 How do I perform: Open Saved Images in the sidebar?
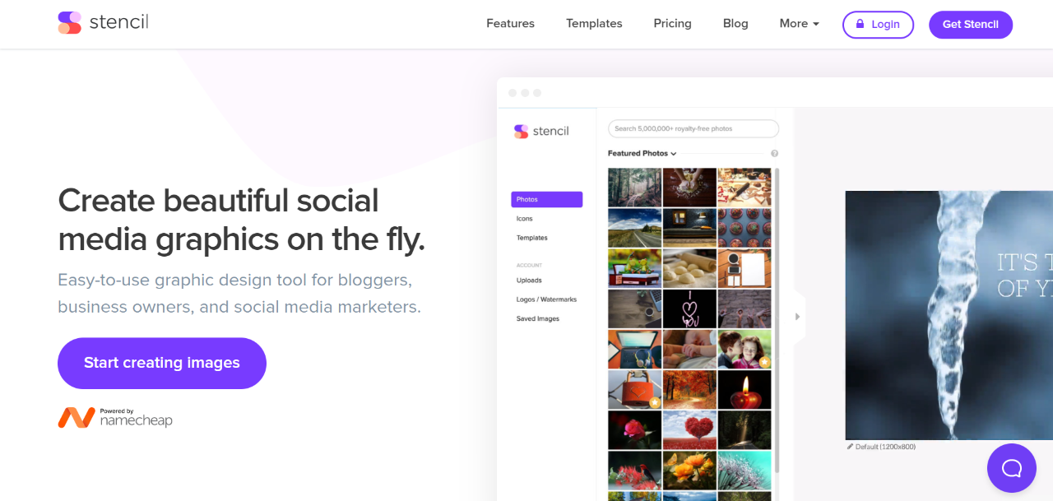coord(538,318)
